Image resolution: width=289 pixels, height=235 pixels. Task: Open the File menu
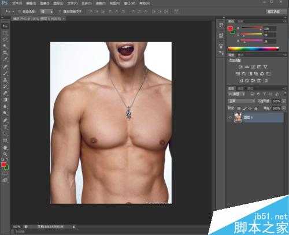click(17, 3)
